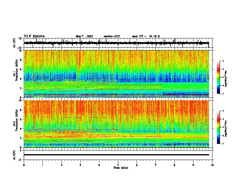This screenshot has height=185, width=239.
Task: Click the ch.1 color bar log(PSD) unit label
Action: click(226, 79)
